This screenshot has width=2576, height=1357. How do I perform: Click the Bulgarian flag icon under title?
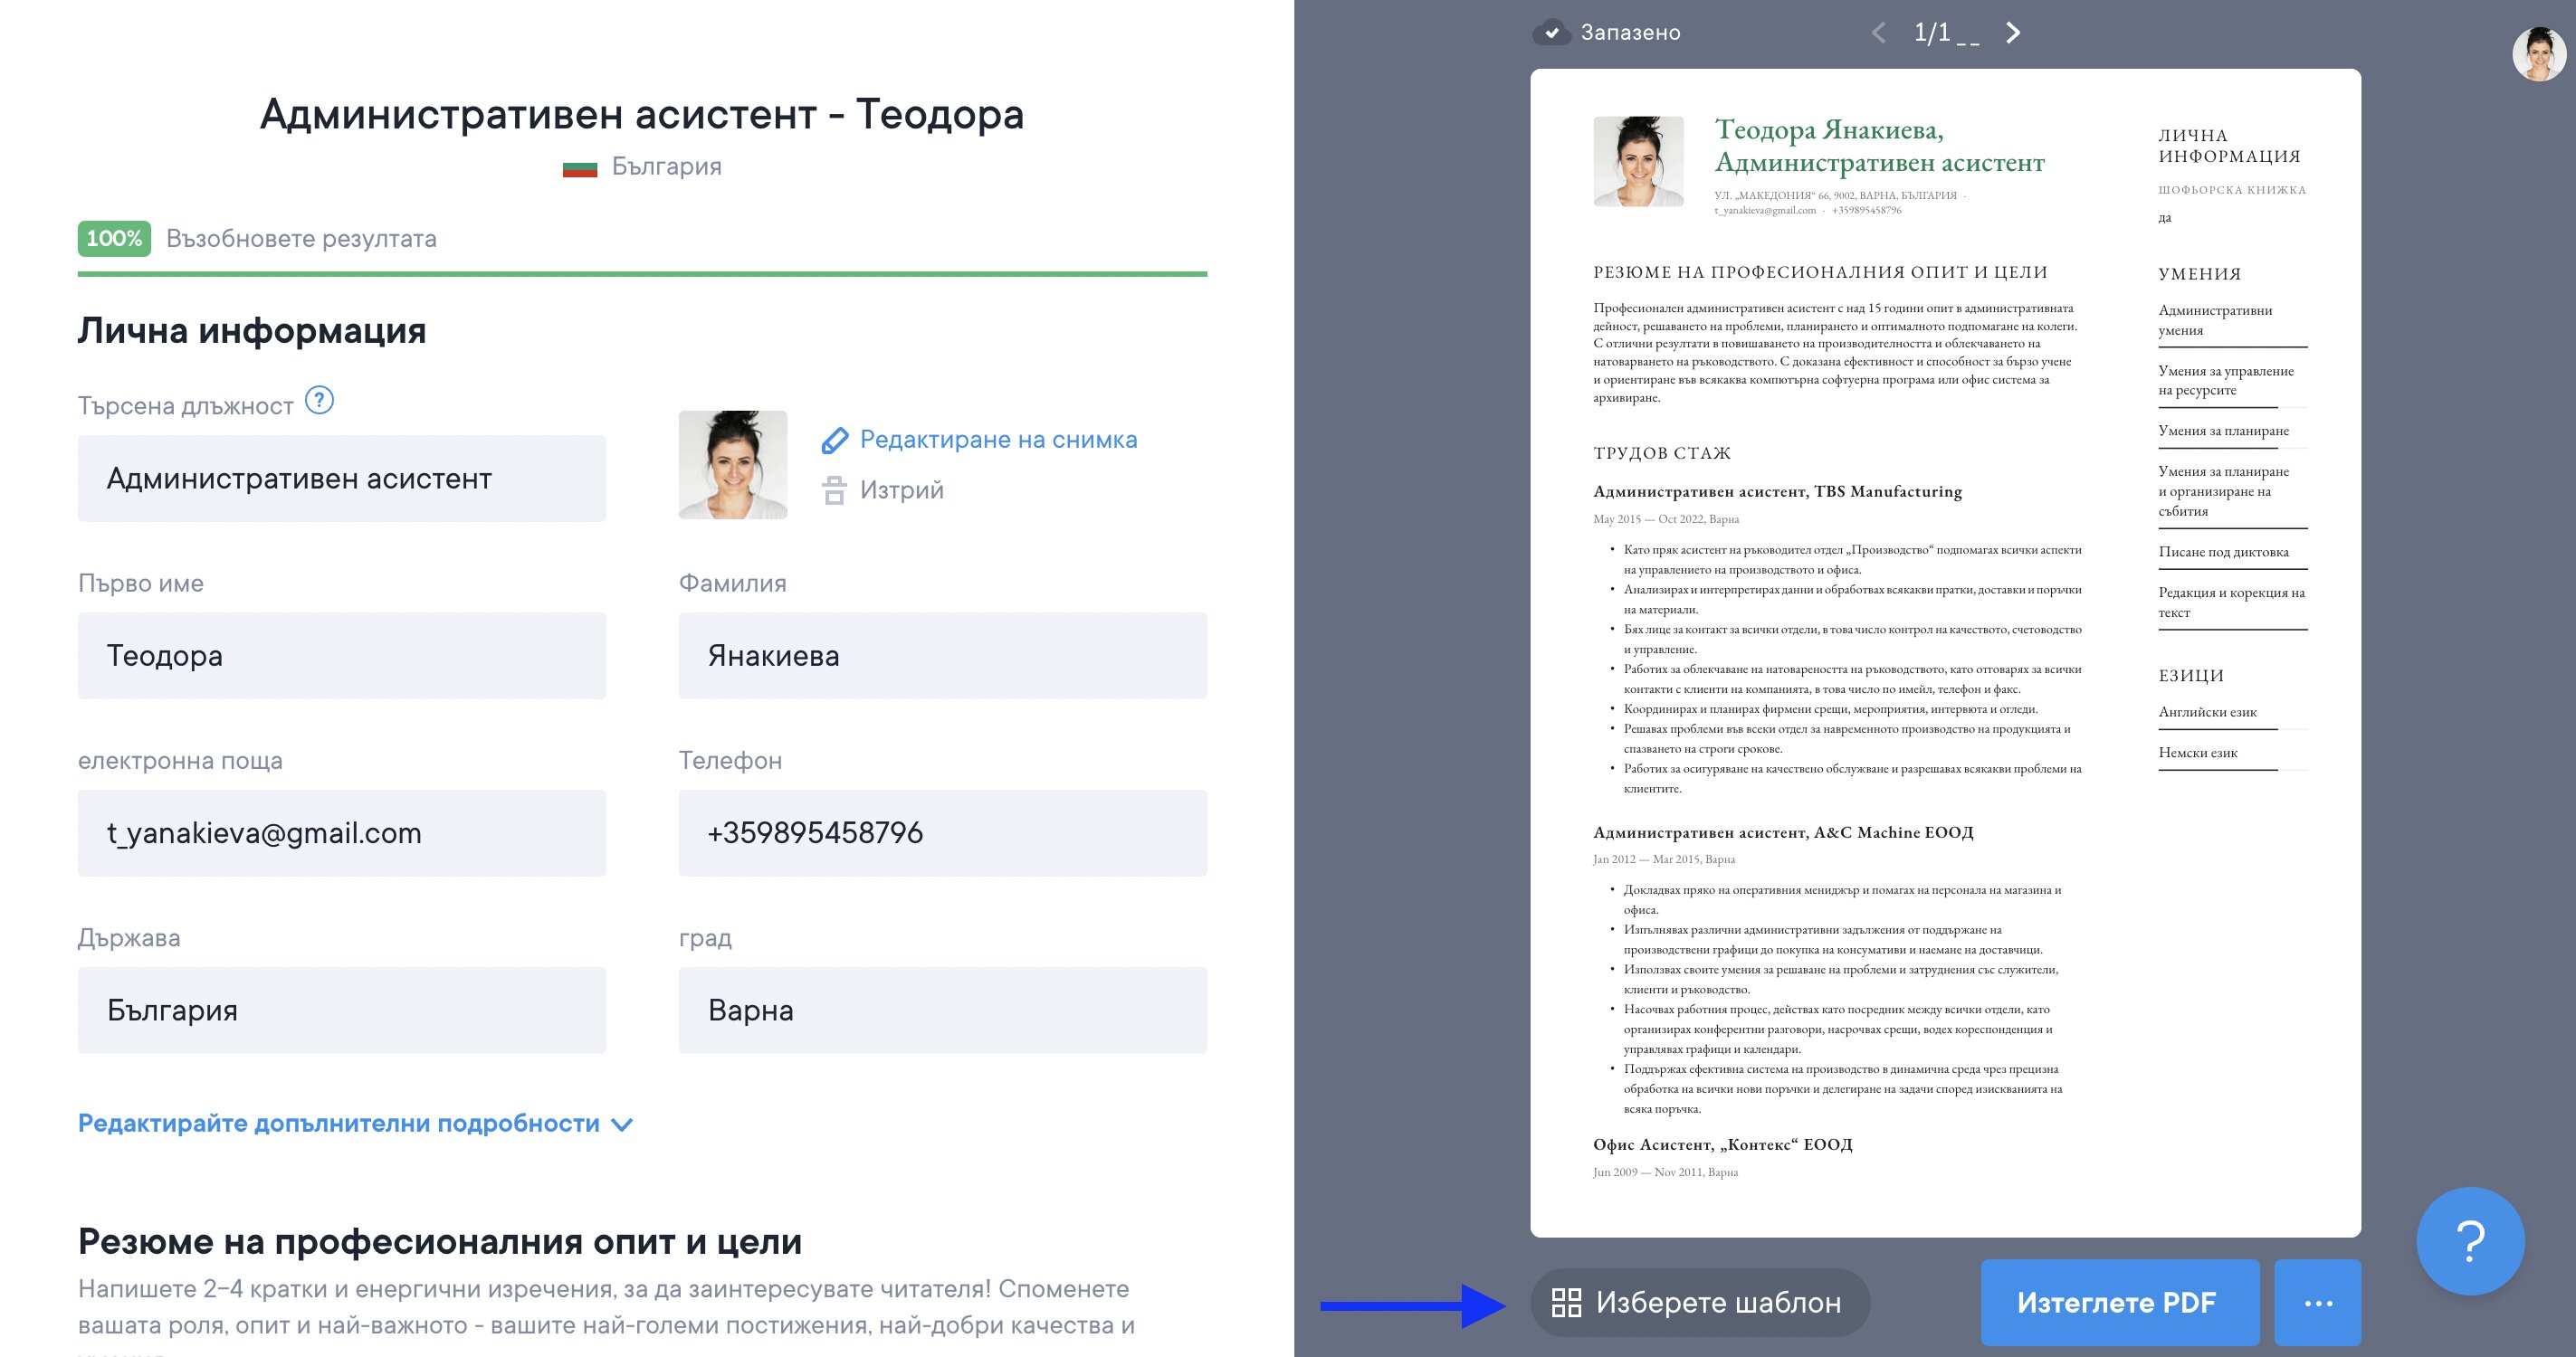pyautogui.click(x=580, y=168)
